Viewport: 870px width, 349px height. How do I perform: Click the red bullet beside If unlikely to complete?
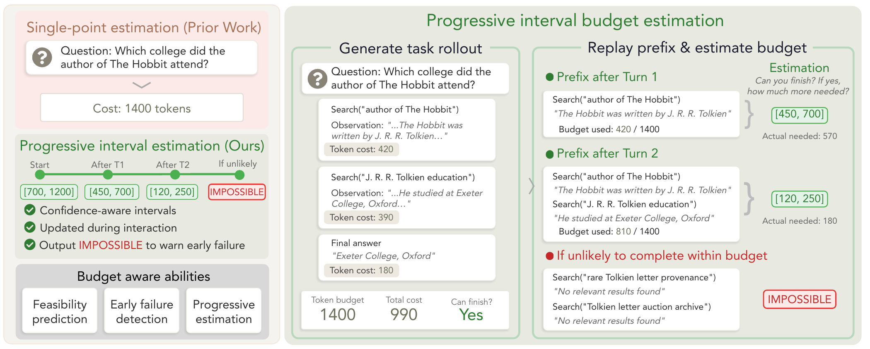coord(550,256)
